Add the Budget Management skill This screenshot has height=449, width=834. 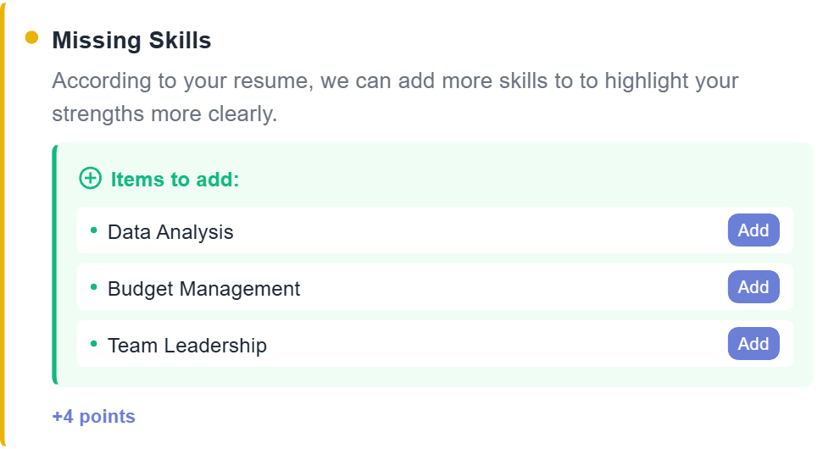[x=753, y=287]
